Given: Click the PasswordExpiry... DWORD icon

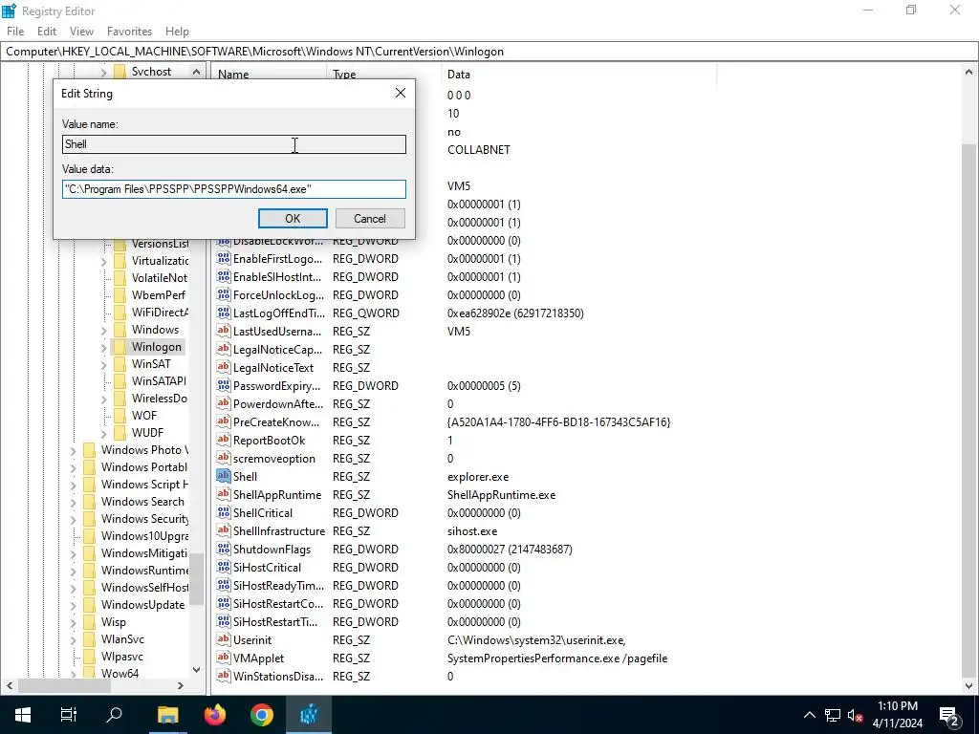Looking at the screenshot, I should (223, 385).
